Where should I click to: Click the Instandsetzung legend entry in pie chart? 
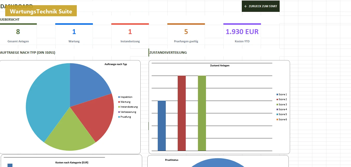coord(128,107)
